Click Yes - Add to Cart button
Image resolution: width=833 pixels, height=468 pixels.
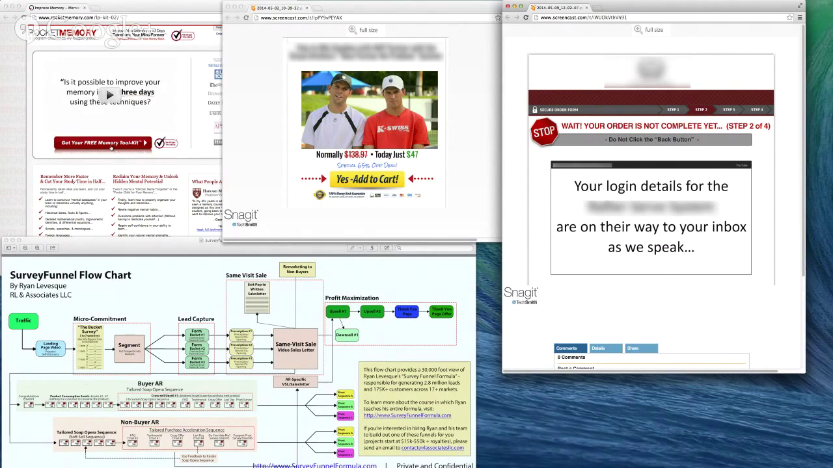pyautogui.click(x=367, y=179)
